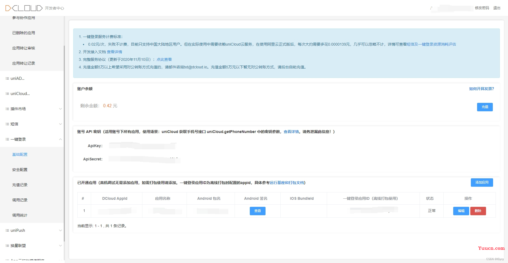Screen dimensions: 508x263
Task: Open the uniAD sidebar menu
Action: tap(32, 78)
